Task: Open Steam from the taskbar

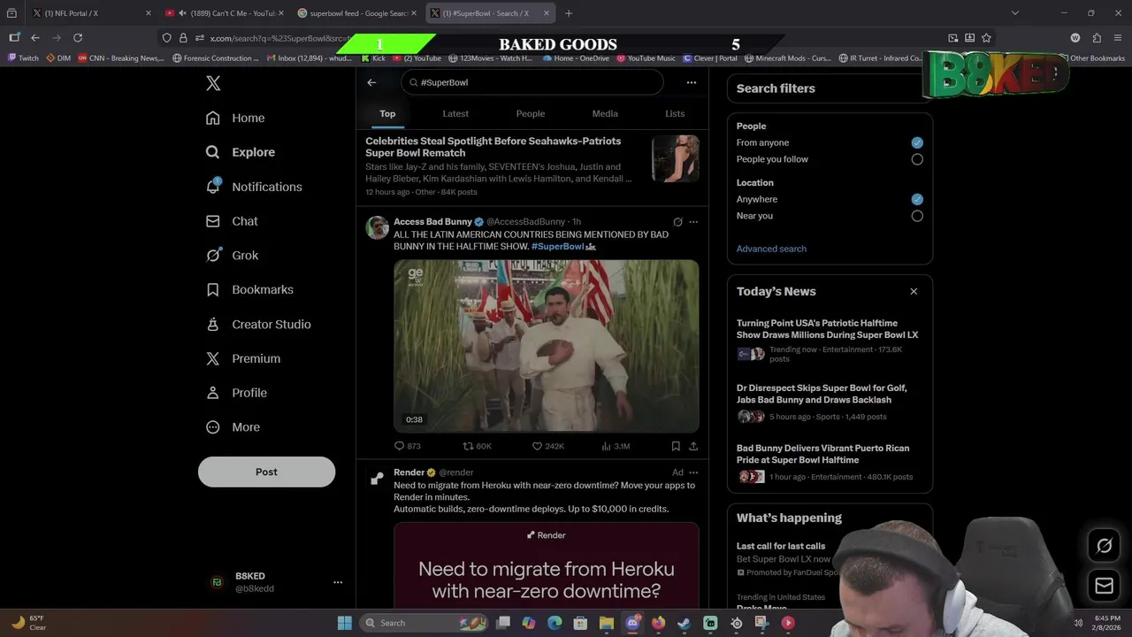Action: (x=684, y=623)
